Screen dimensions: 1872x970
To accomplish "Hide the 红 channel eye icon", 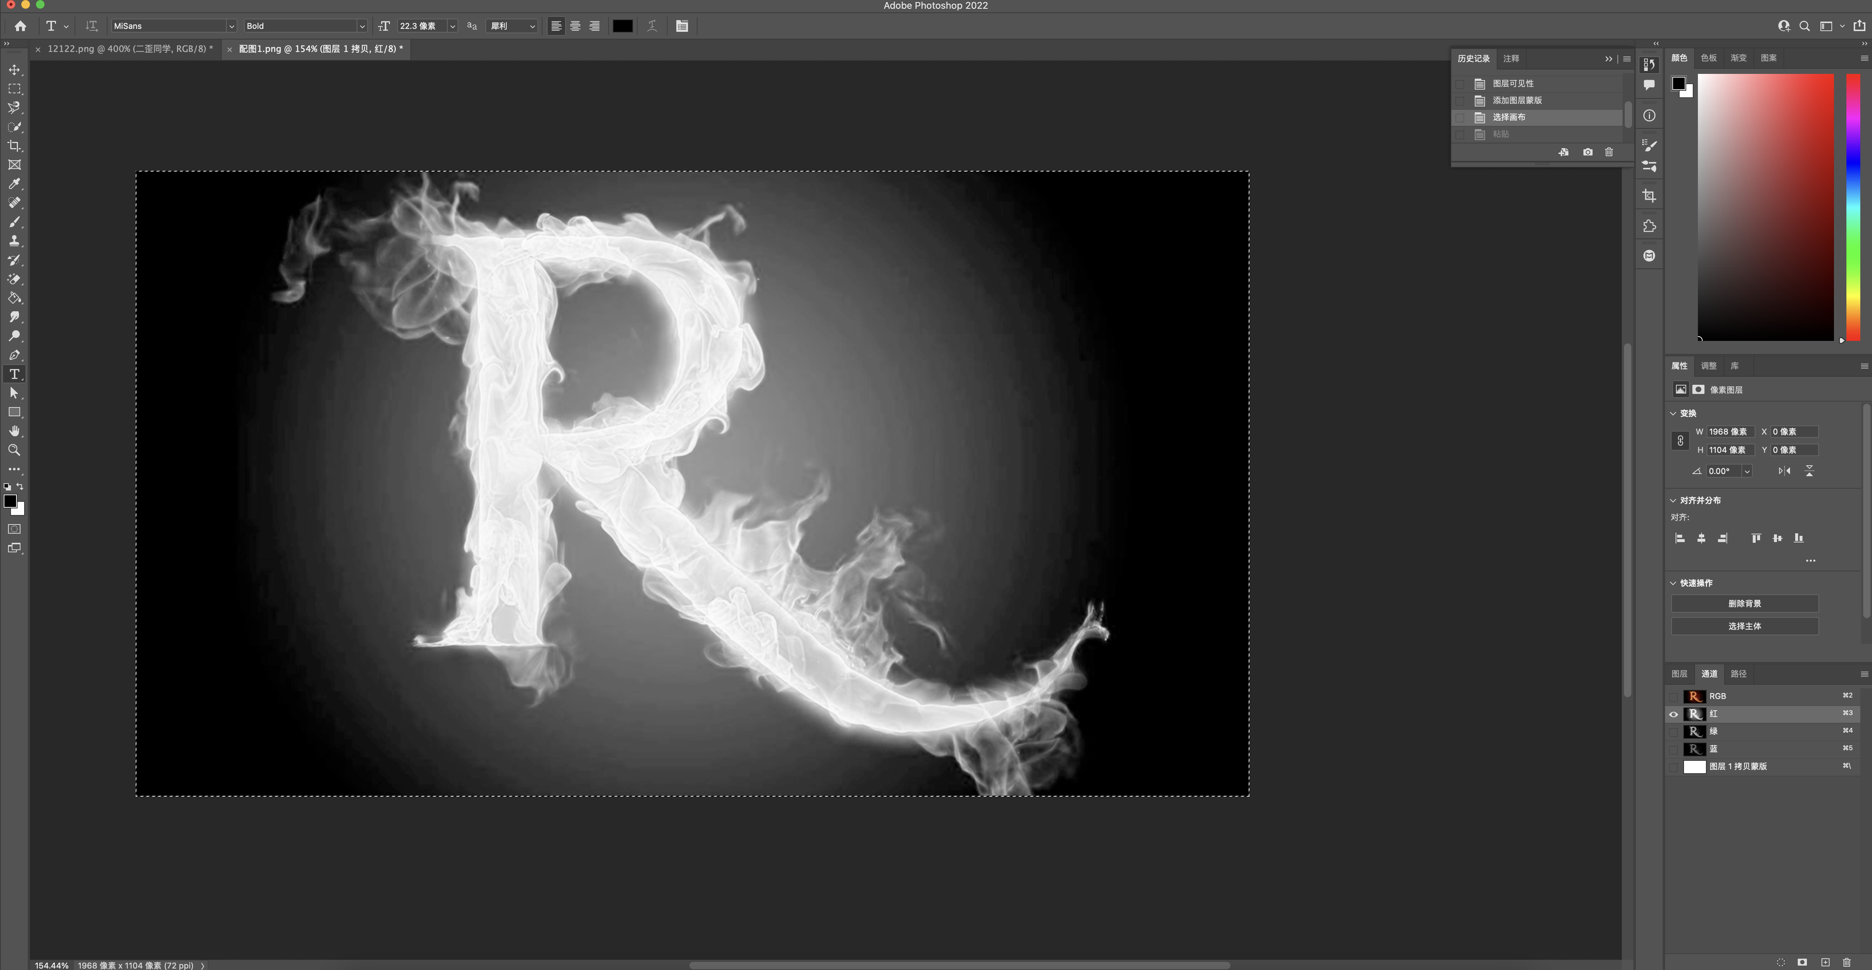I will 1674,714.
